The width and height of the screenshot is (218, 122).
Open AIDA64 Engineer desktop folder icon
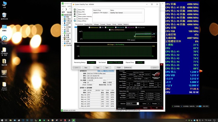(4, 86)
